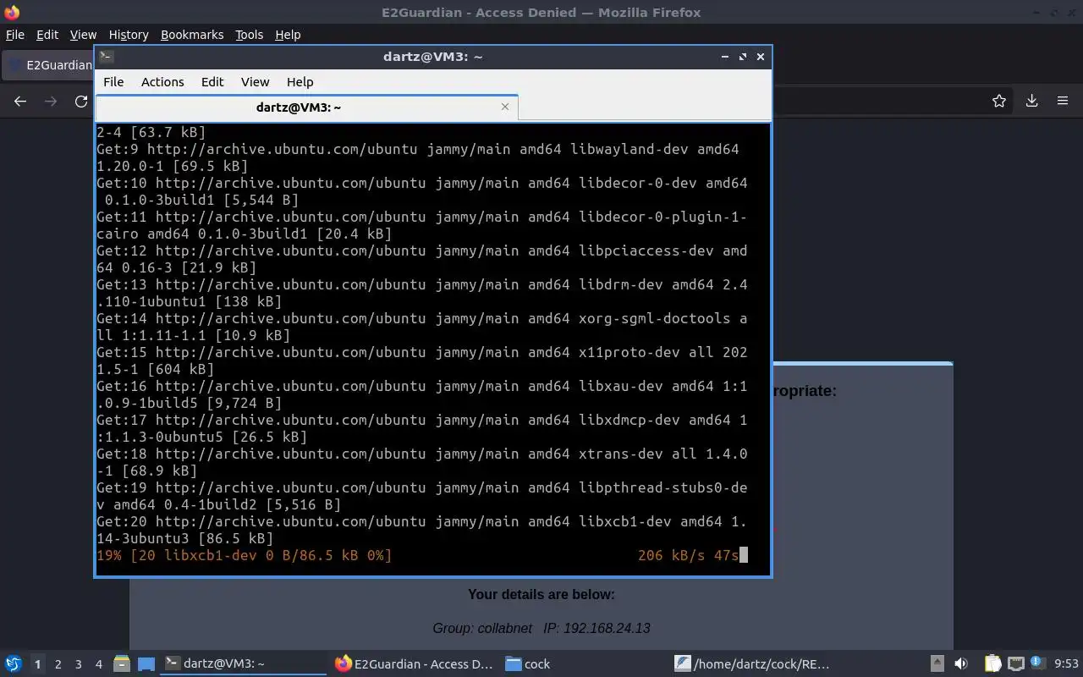
Task: Select the E2Guardian Firefox tab
Action: [49, 65]
